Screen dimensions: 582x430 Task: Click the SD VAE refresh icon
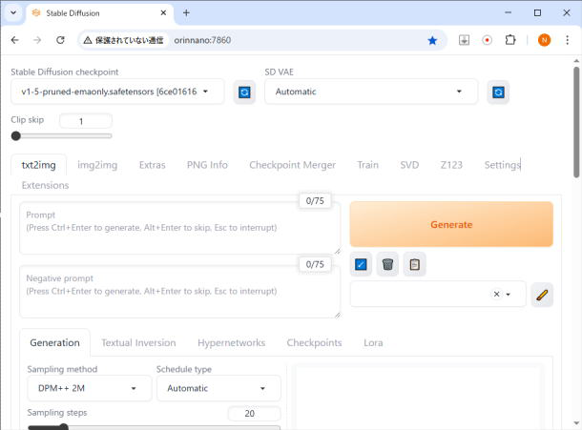[x=497, y=92]
